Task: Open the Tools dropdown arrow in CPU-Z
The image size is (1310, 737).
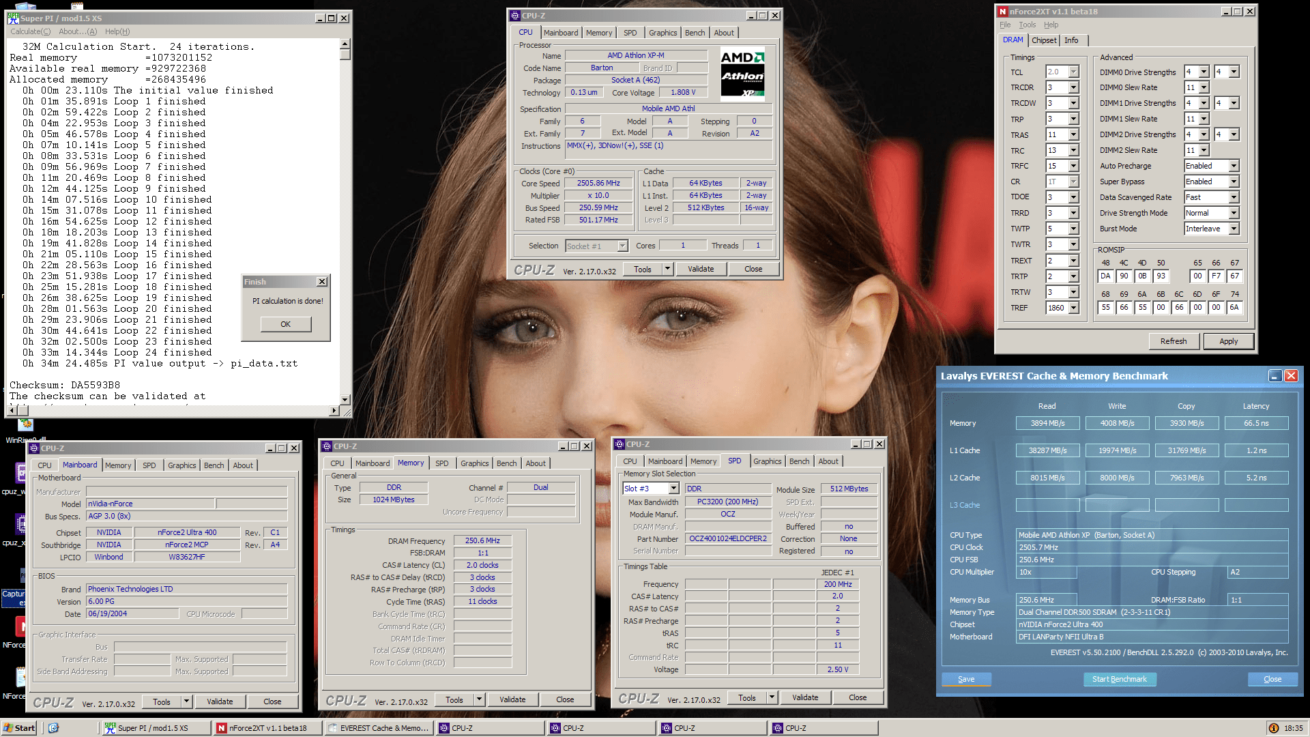Action: point(668,269)
